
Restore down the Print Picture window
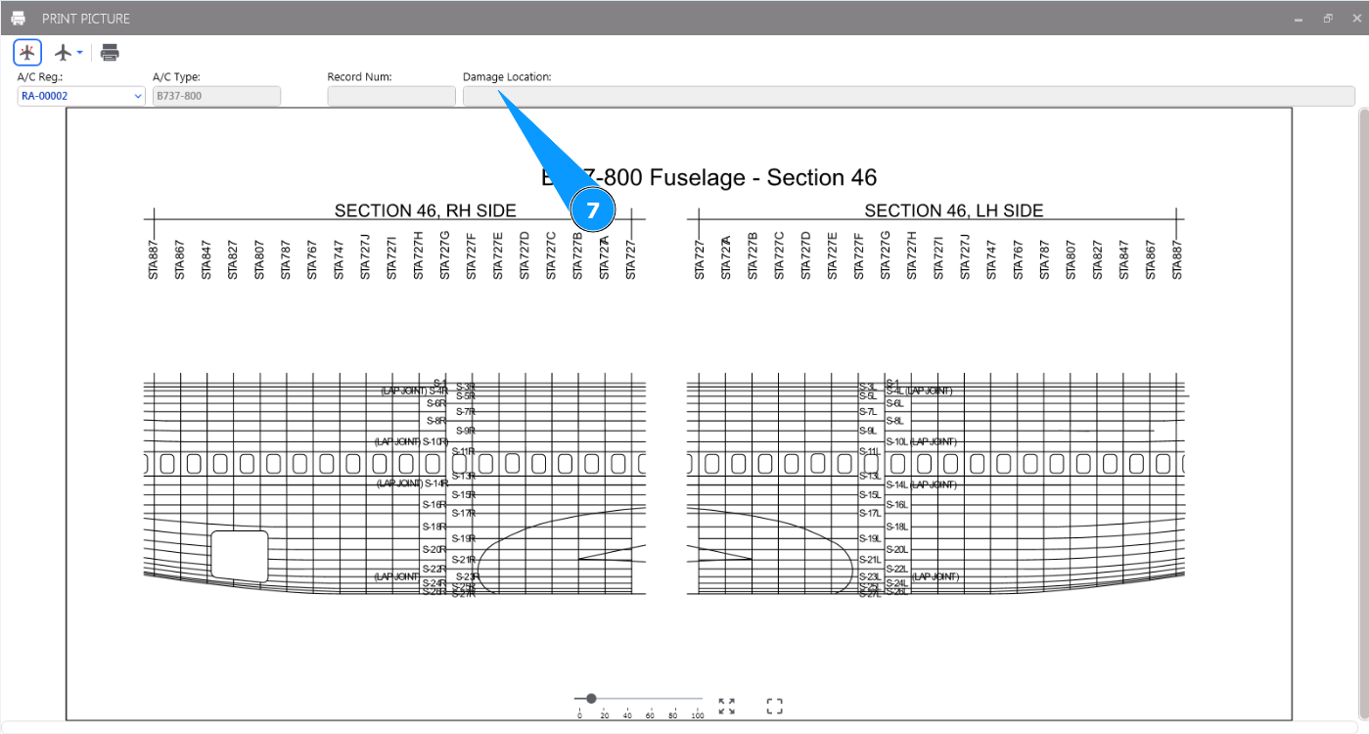(1328, 19)
